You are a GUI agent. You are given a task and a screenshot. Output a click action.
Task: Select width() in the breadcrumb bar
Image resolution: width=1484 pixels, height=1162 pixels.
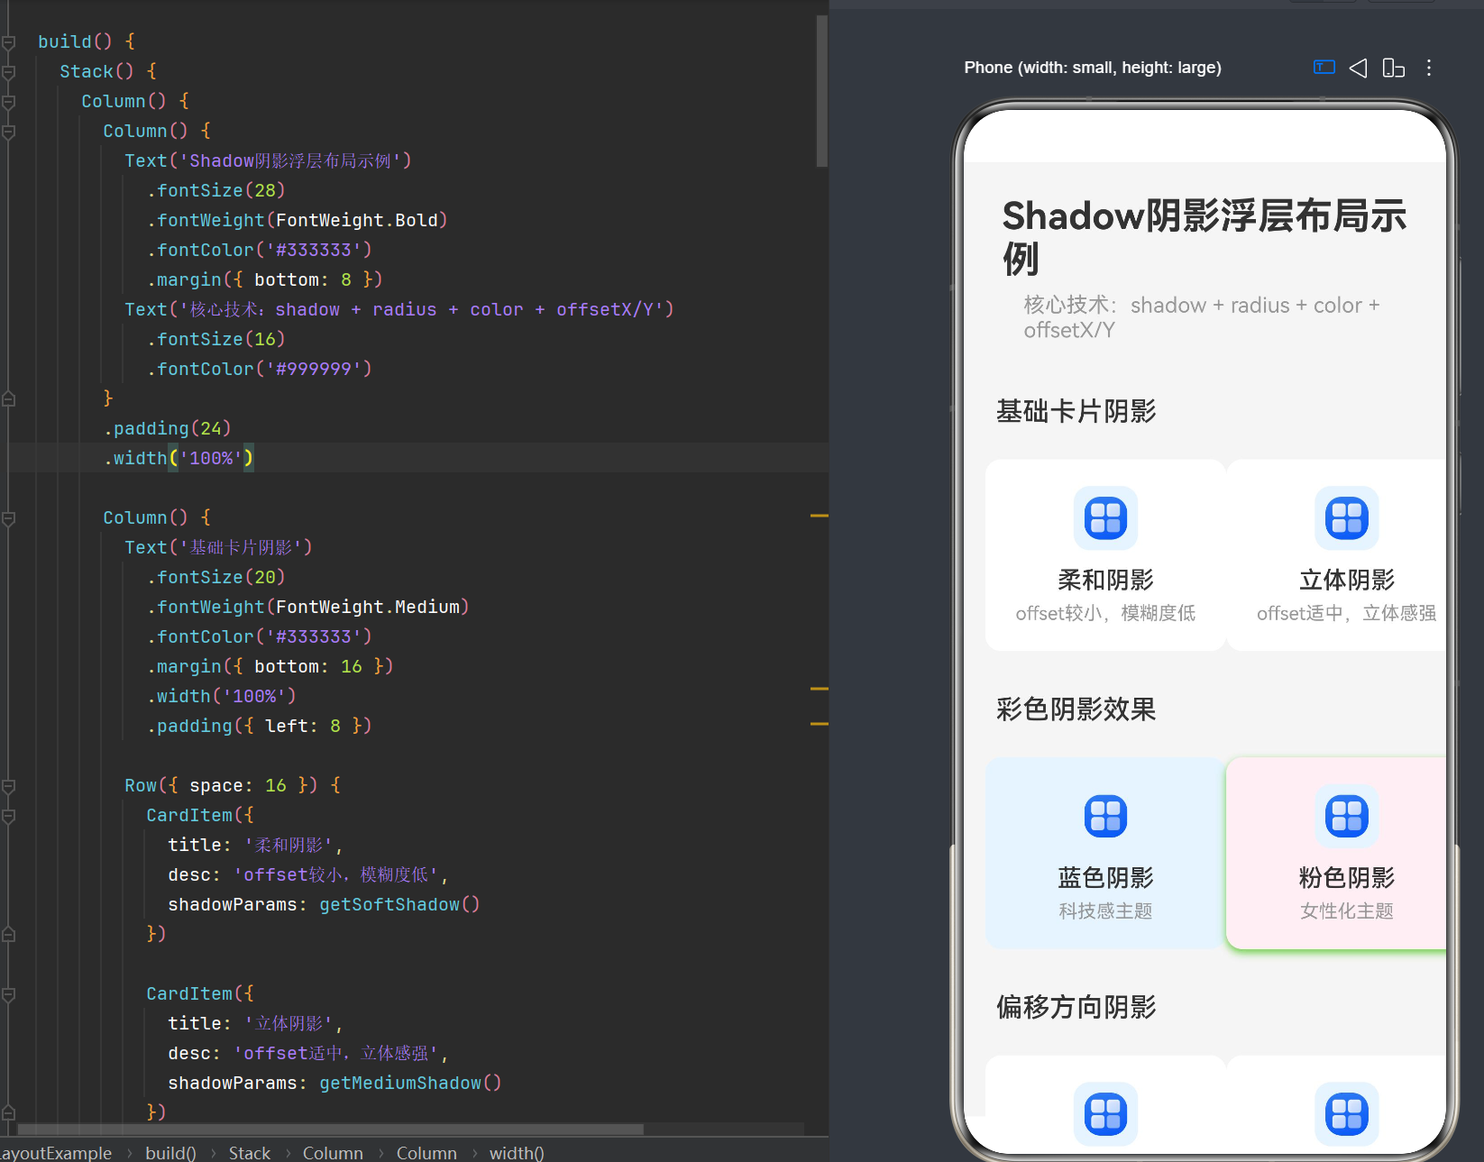tap(517, 1153)
